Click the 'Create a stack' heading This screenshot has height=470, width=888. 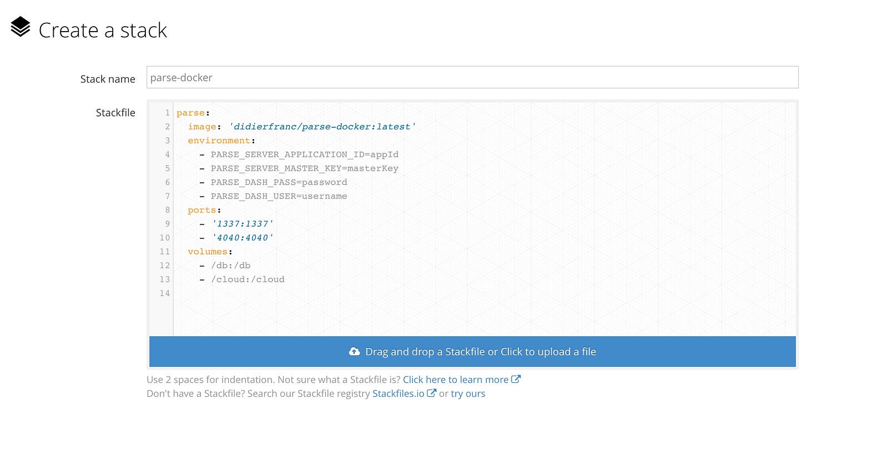103,30
